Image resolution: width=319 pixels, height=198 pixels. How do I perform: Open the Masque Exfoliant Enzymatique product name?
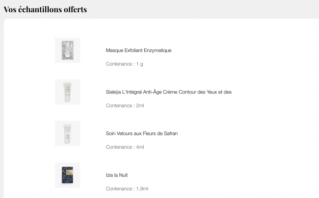(138, 50)
